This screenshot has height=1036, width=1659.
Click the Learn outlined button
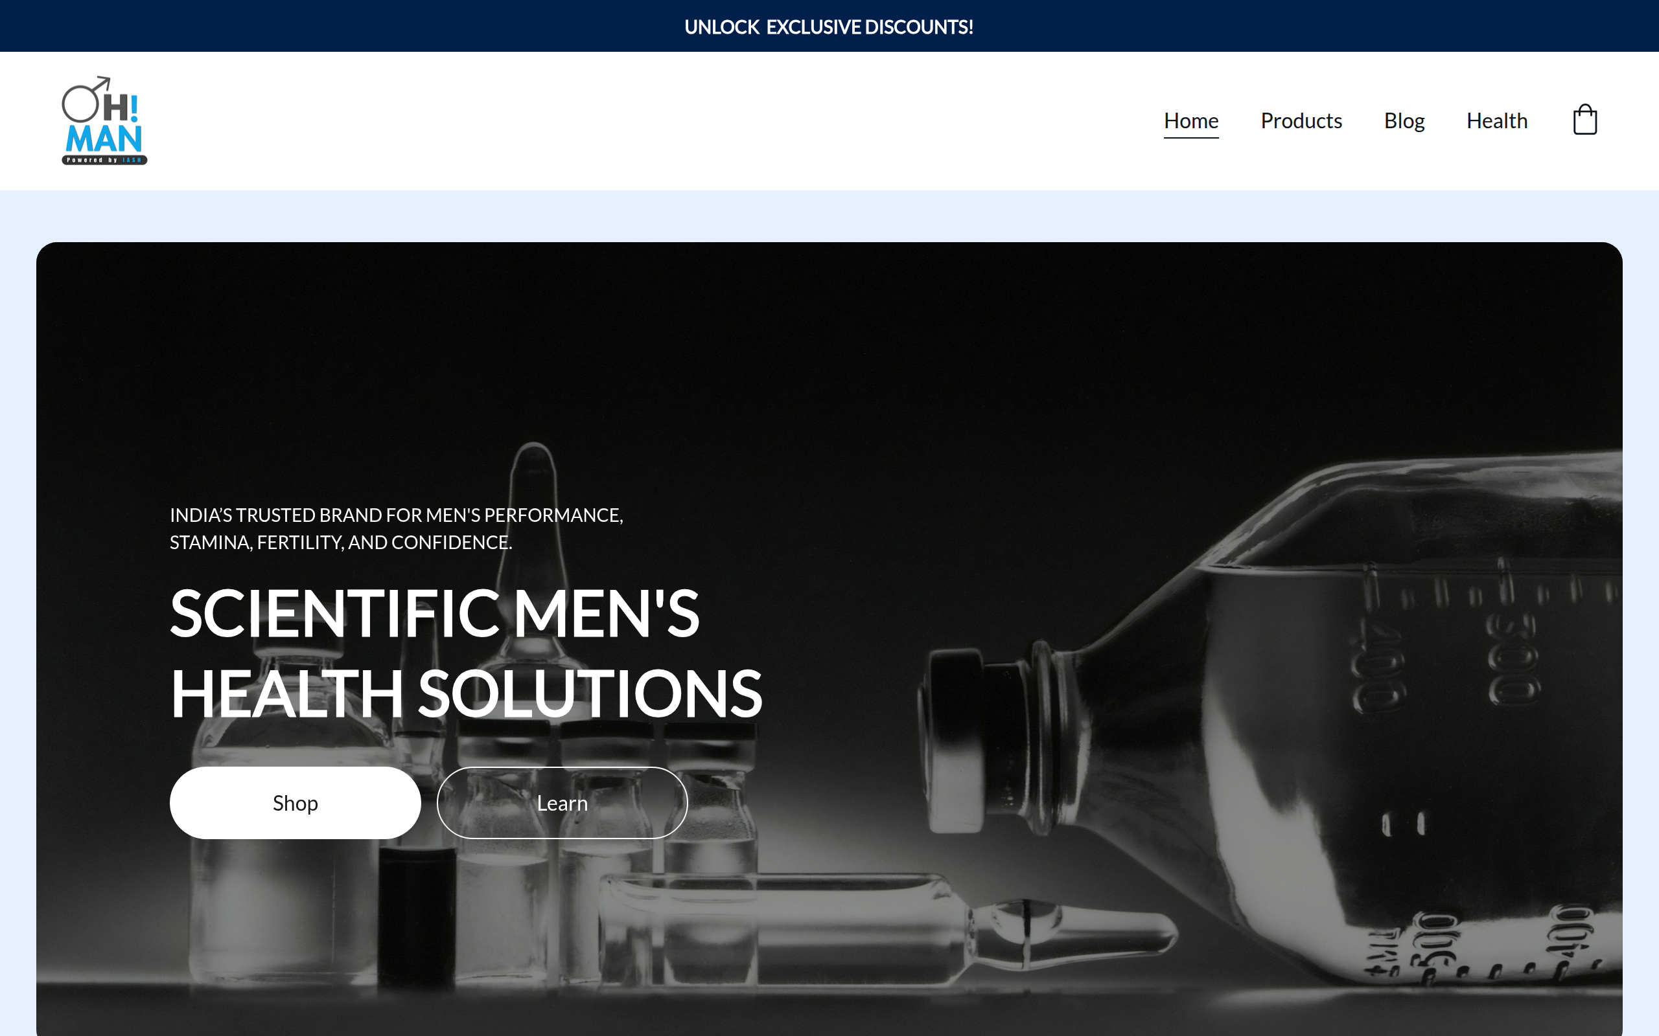(x=562, y=802)
